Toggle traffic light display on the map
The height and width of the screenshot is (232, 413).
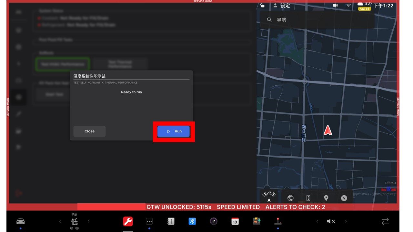[x=308, y=198]
